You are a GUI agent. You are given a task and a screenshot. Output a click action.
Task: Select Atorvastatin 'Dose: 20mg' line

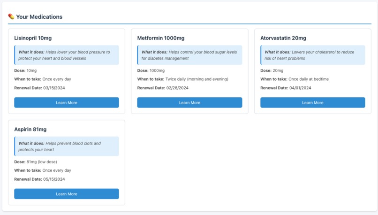[272, 70]
